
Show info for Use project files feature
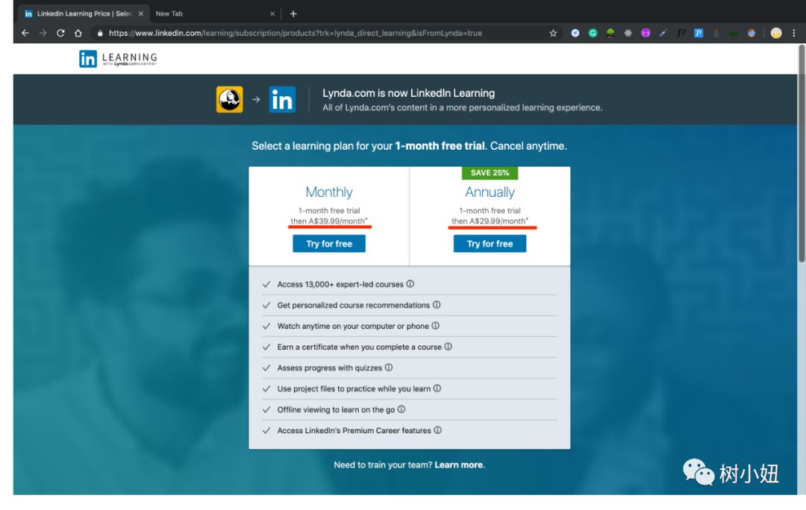click(x=437, y=388)
